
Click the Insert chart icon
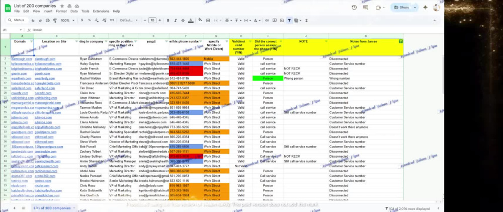click(x=282, y=20)
